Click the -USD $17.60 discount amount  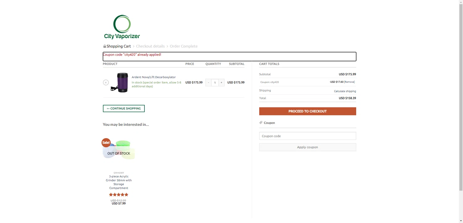(336, 82)
